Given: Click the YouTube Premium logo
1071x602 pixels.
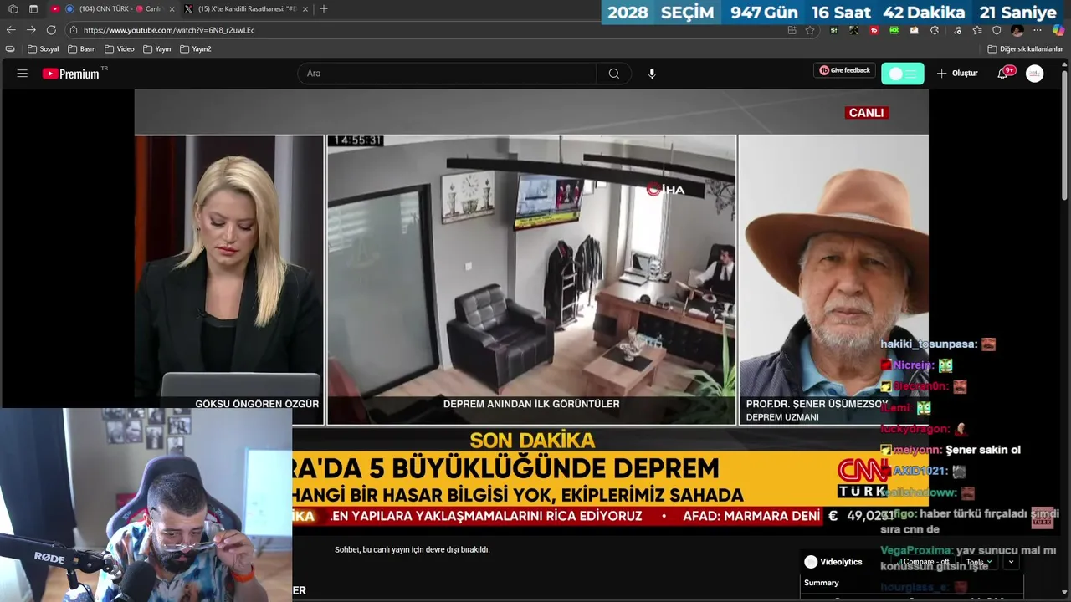Looking at the screenshot, I should tap(71, 74).
